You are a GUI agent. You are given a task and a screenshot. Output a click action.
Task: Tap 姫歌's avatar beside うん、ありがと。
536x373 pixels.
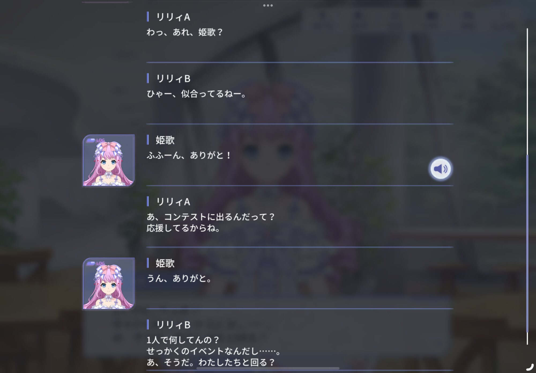(109, 284)
